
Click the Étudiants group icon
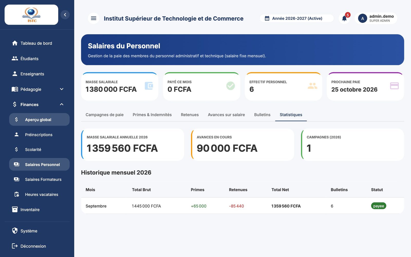(15, 58)
